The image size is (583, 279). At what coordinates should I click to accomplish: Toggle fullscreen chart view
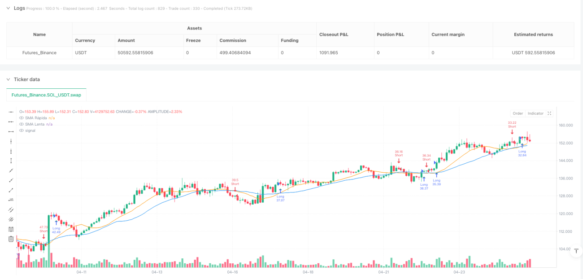pyautogui.click(x=549, y=113)
